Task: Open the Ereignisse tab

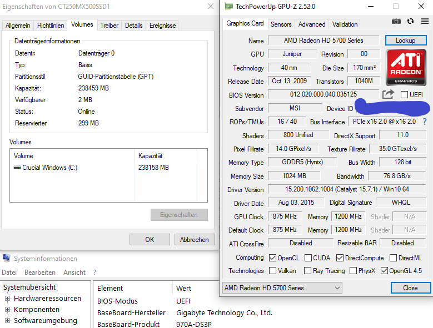Action: click(x=163, y=26)
